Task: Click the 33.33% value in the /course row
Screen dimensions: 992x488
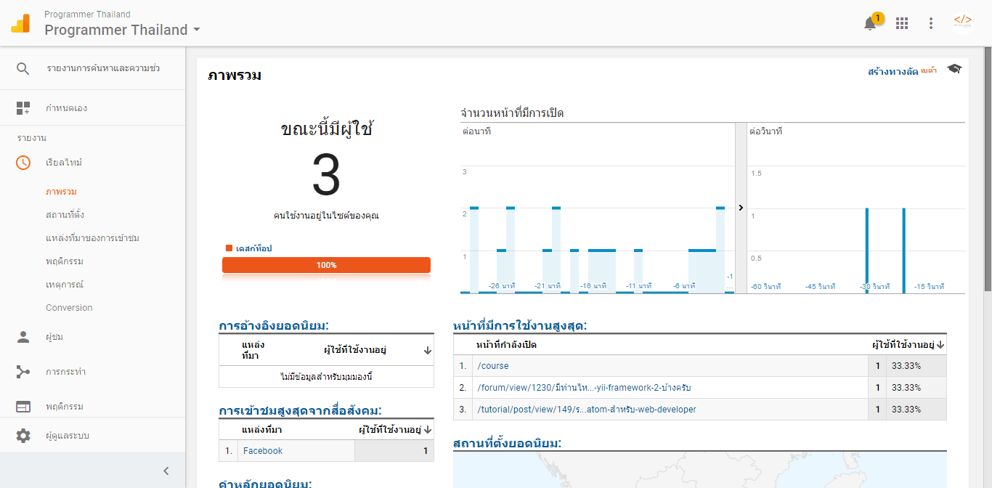Action: point(906,365)
